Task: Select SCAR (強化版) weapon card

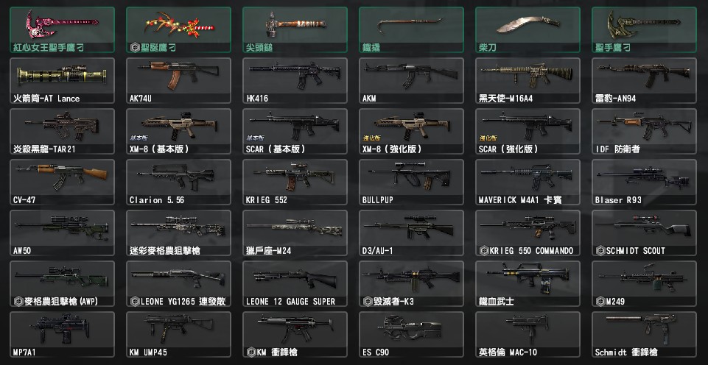Action: pos(528,131)
